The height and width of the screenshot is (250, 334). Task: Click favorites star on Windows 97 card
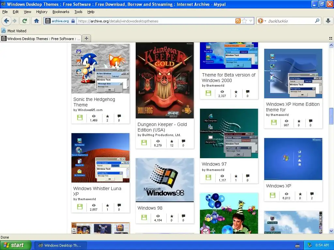(236, 176)
